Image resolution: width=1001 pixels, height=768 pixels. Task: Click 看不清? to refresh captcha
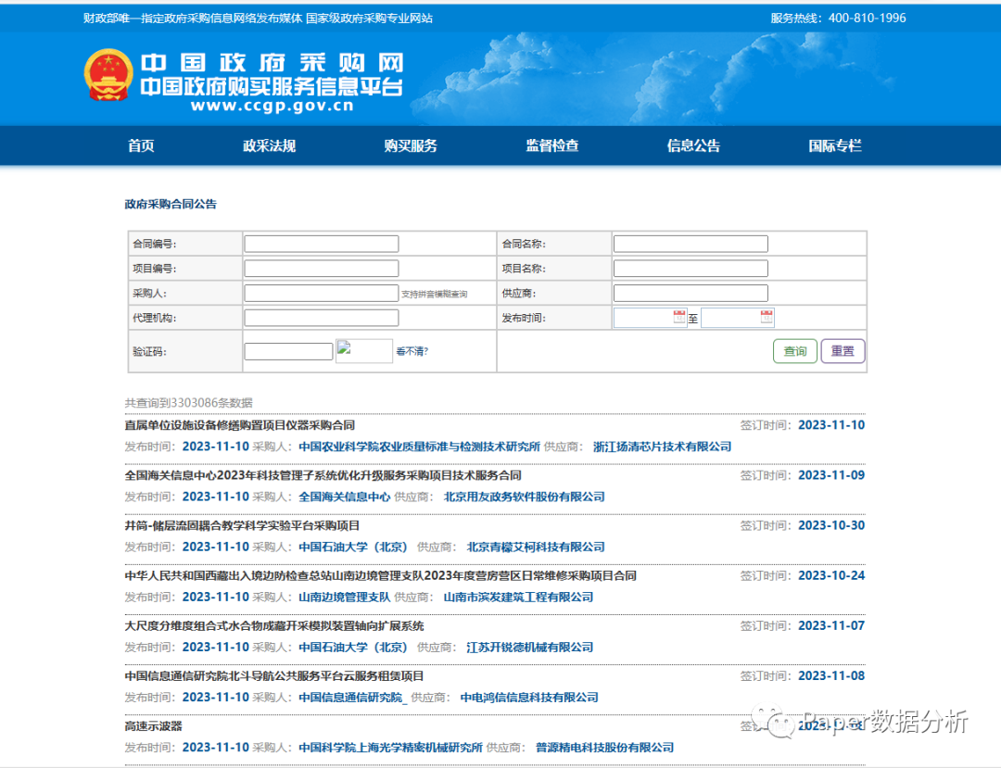(x=412, y=351)
